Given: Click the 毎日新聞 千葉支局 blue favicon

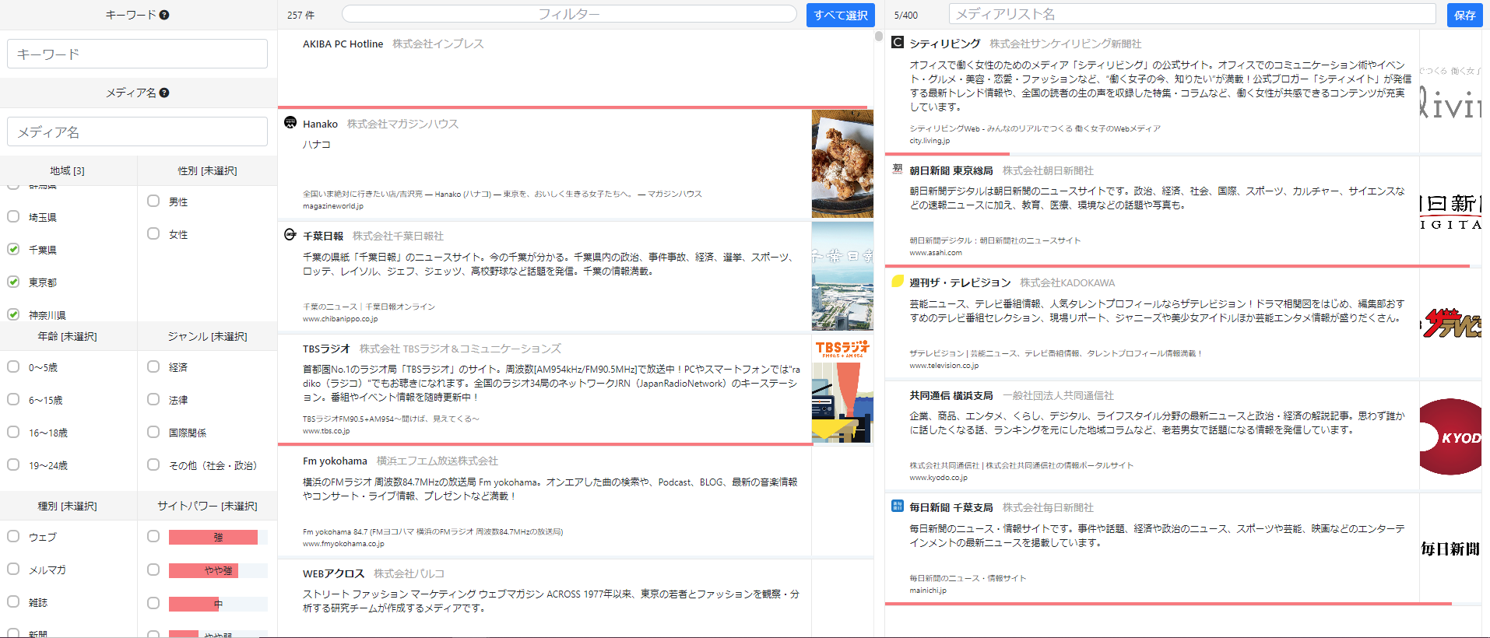Looking at the screenshot, I should (898, 506).
